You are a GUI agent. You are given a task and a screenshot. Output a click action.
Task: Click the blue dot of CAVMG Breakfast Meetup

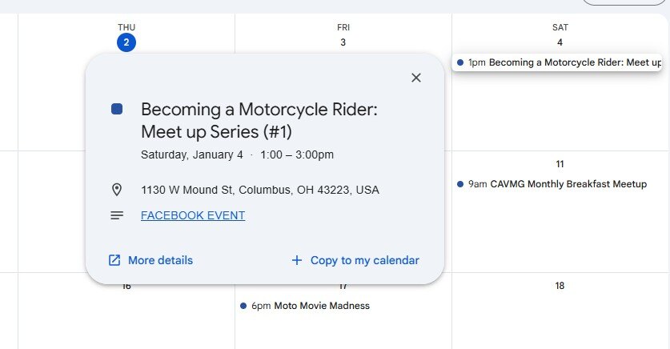tap(459, 184)
